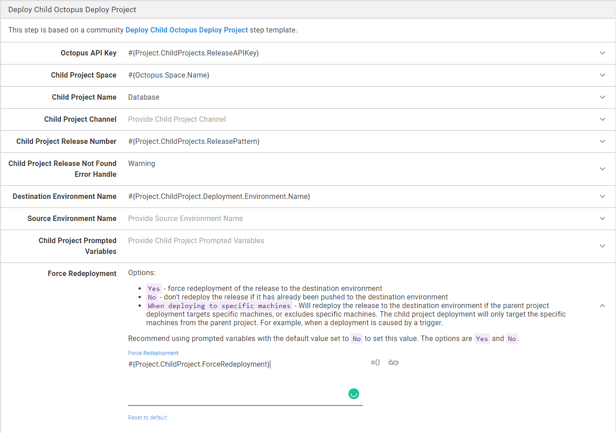
Task: Expand the Child Project Release Number field
Action: [602, 142]
